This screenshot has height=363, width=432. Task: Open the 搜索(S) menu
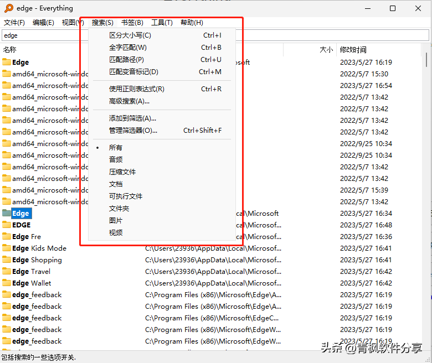[x=102, y=23]
